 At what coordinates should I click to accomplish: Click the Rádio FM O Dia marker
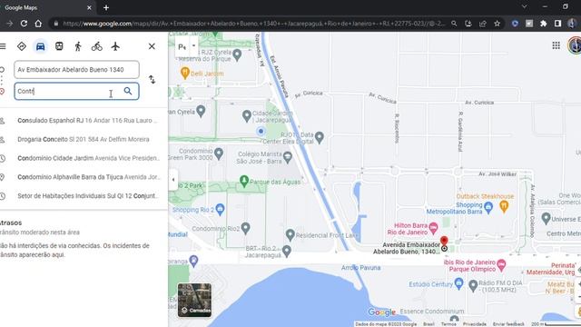click(x=473, y=286)
